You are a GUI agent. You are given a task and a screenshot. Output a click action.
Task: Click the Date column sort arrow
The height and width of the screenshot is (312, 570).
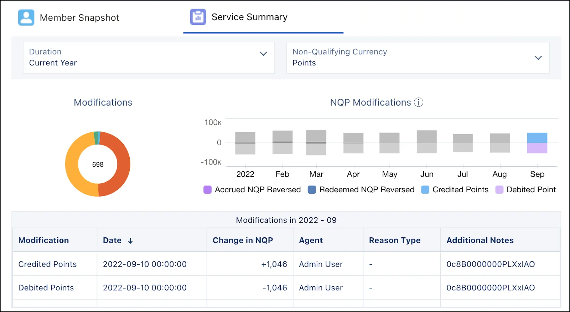click(x=130, y=241)
